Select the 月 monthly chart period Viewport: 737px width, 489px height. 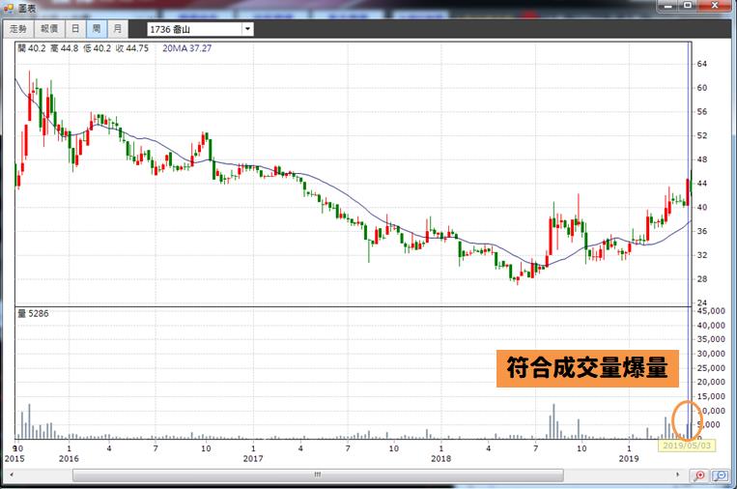[x=118, y=29]
